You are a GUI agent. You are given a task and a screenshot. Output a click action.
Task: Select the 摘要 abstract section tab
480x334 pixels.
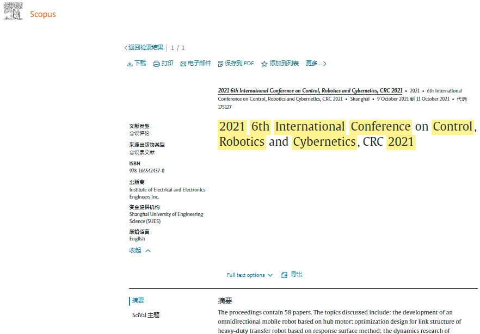coord(138,301)
